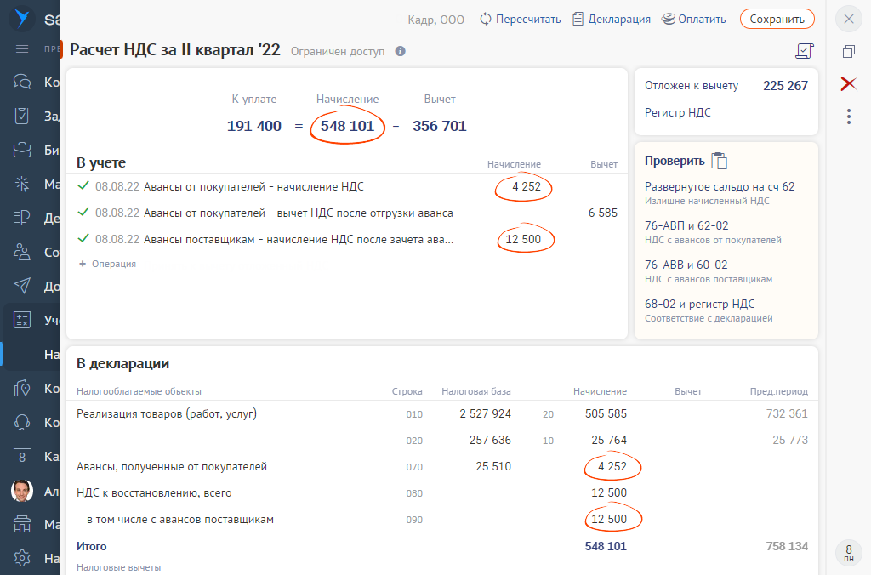This screenshot has width=871, height=575.
Task: Click the red X delete icon
Action: pos(848,83)
